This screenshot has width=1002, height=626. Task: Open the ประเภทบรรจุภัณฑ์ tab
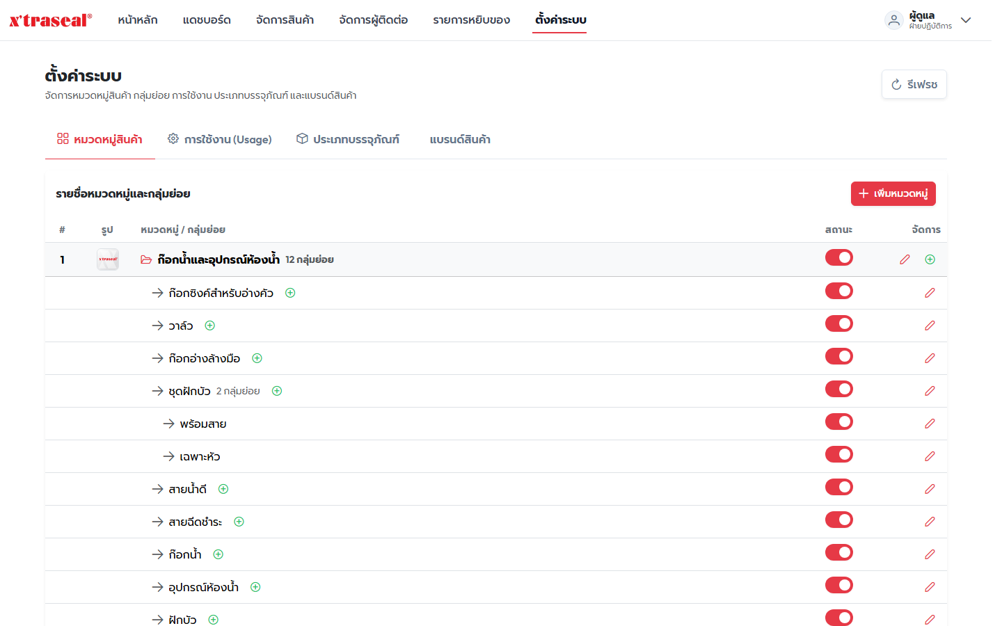click(348, 139)
